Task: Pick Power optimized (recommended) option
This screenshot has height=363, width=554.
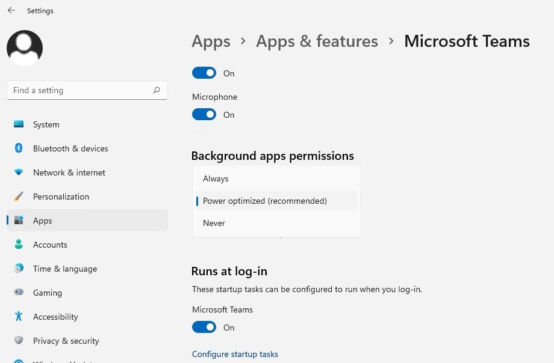Action: tap(265, 201)
